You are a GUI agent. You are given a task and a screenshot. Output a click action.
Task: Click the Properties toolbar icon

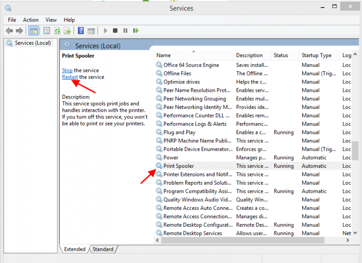(47, 31)
